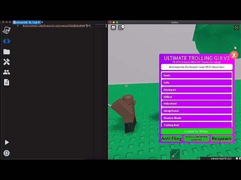Click the Anti Fling button

click(x=172, y=138)
